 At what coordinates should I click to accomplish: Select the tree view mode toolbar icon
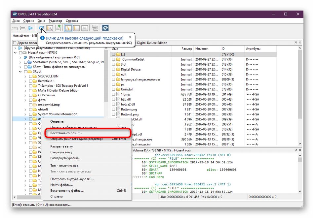tap(68, 28)
